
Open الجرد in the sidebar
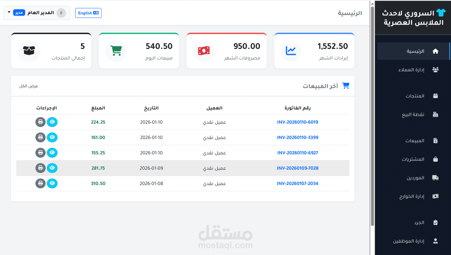413,222
